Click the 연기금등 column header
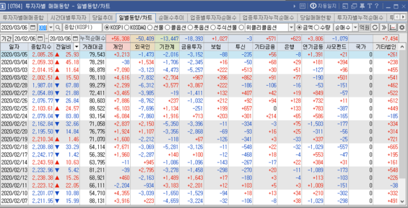The image size is (408, 208). pos(312,47)
